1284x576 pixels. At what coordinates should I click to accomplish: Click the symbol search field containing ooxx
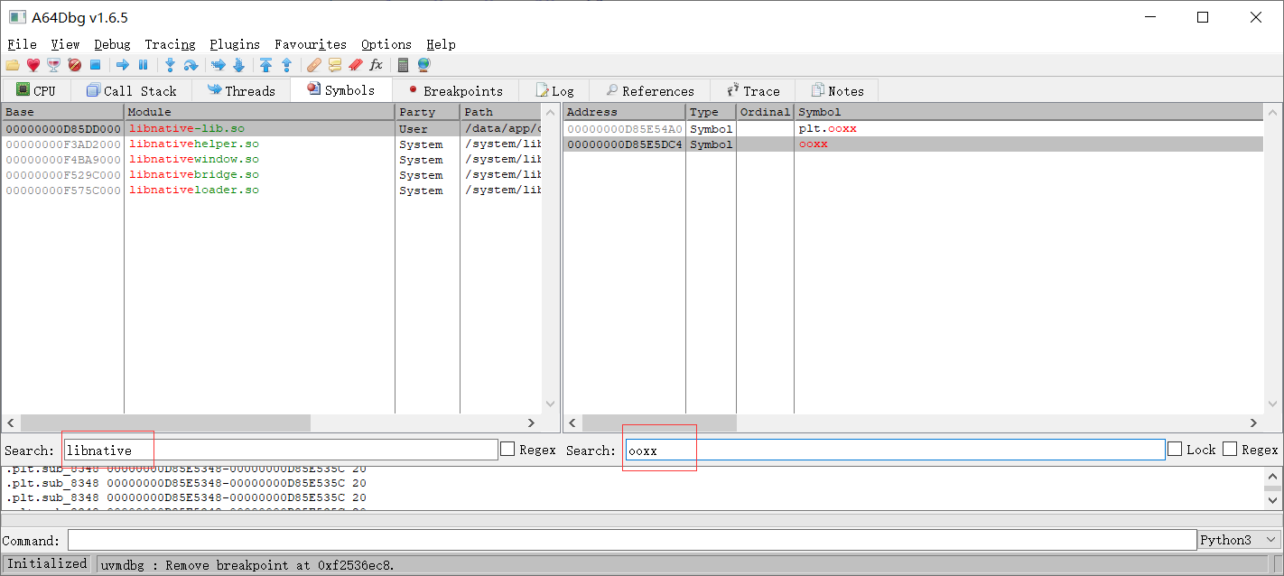[x=895, y=450]
